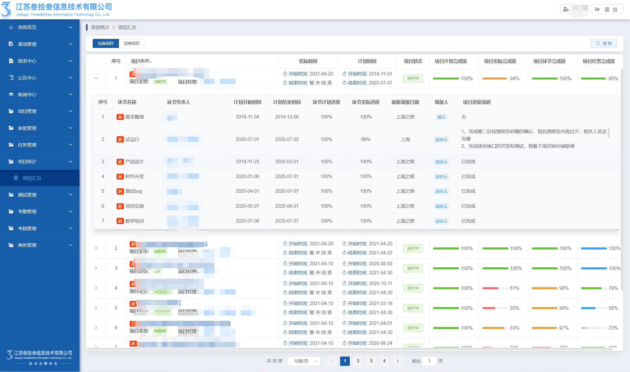Click the next page arrow in pagination
The width and height of the screenshot is (630, 372).
397,361
